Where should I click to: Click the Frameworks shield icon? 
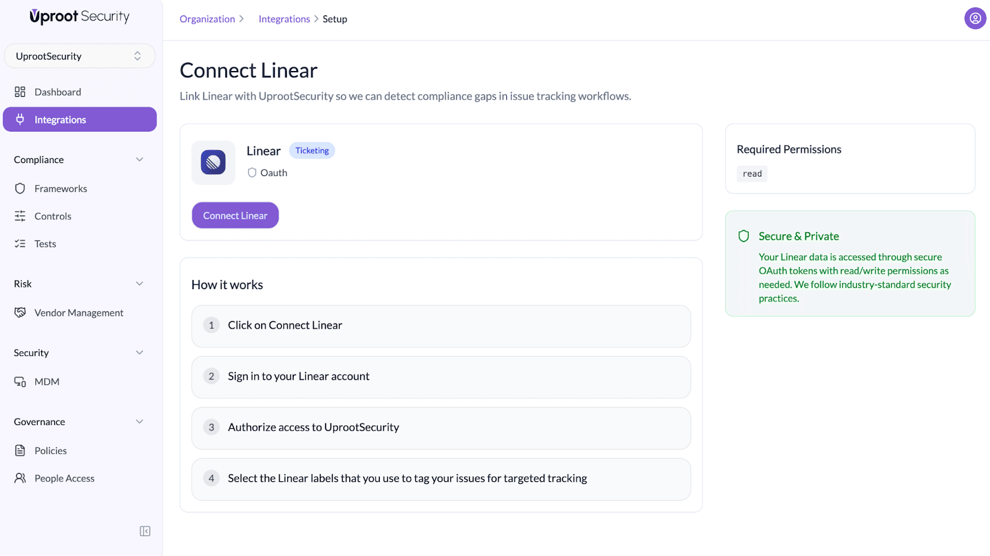click(x=20, y=188)
